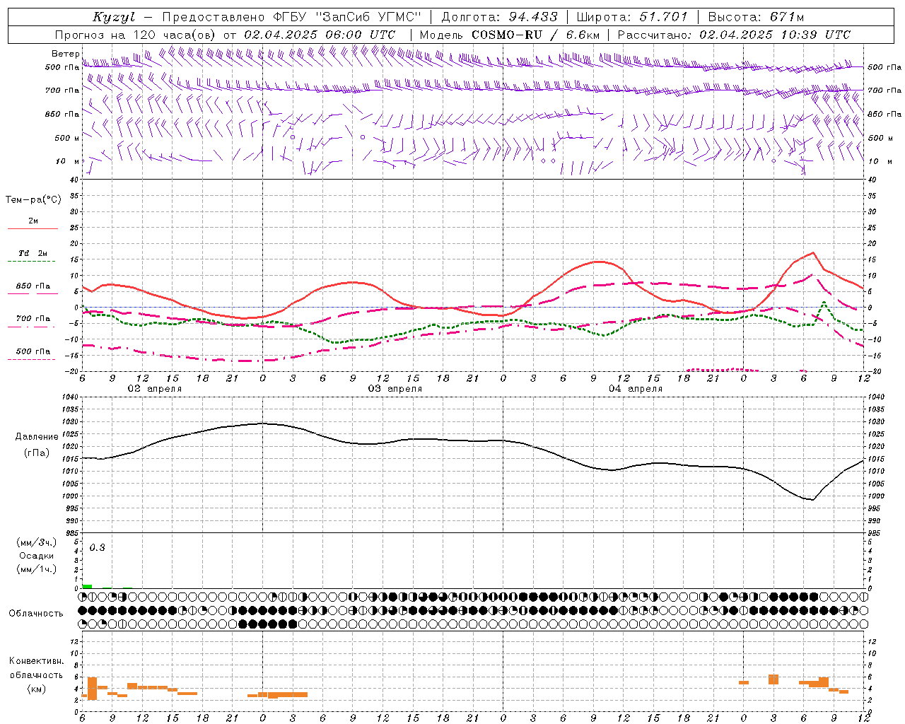Select the Долгота: 94.433 header value

499,17
